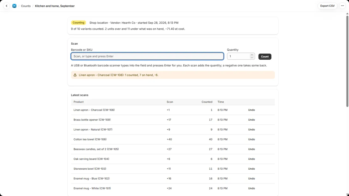This screenshot has height=196, width=349.
Task: Select 'Enamel mug - White (CW-101)' text
Action: point(92,188)
